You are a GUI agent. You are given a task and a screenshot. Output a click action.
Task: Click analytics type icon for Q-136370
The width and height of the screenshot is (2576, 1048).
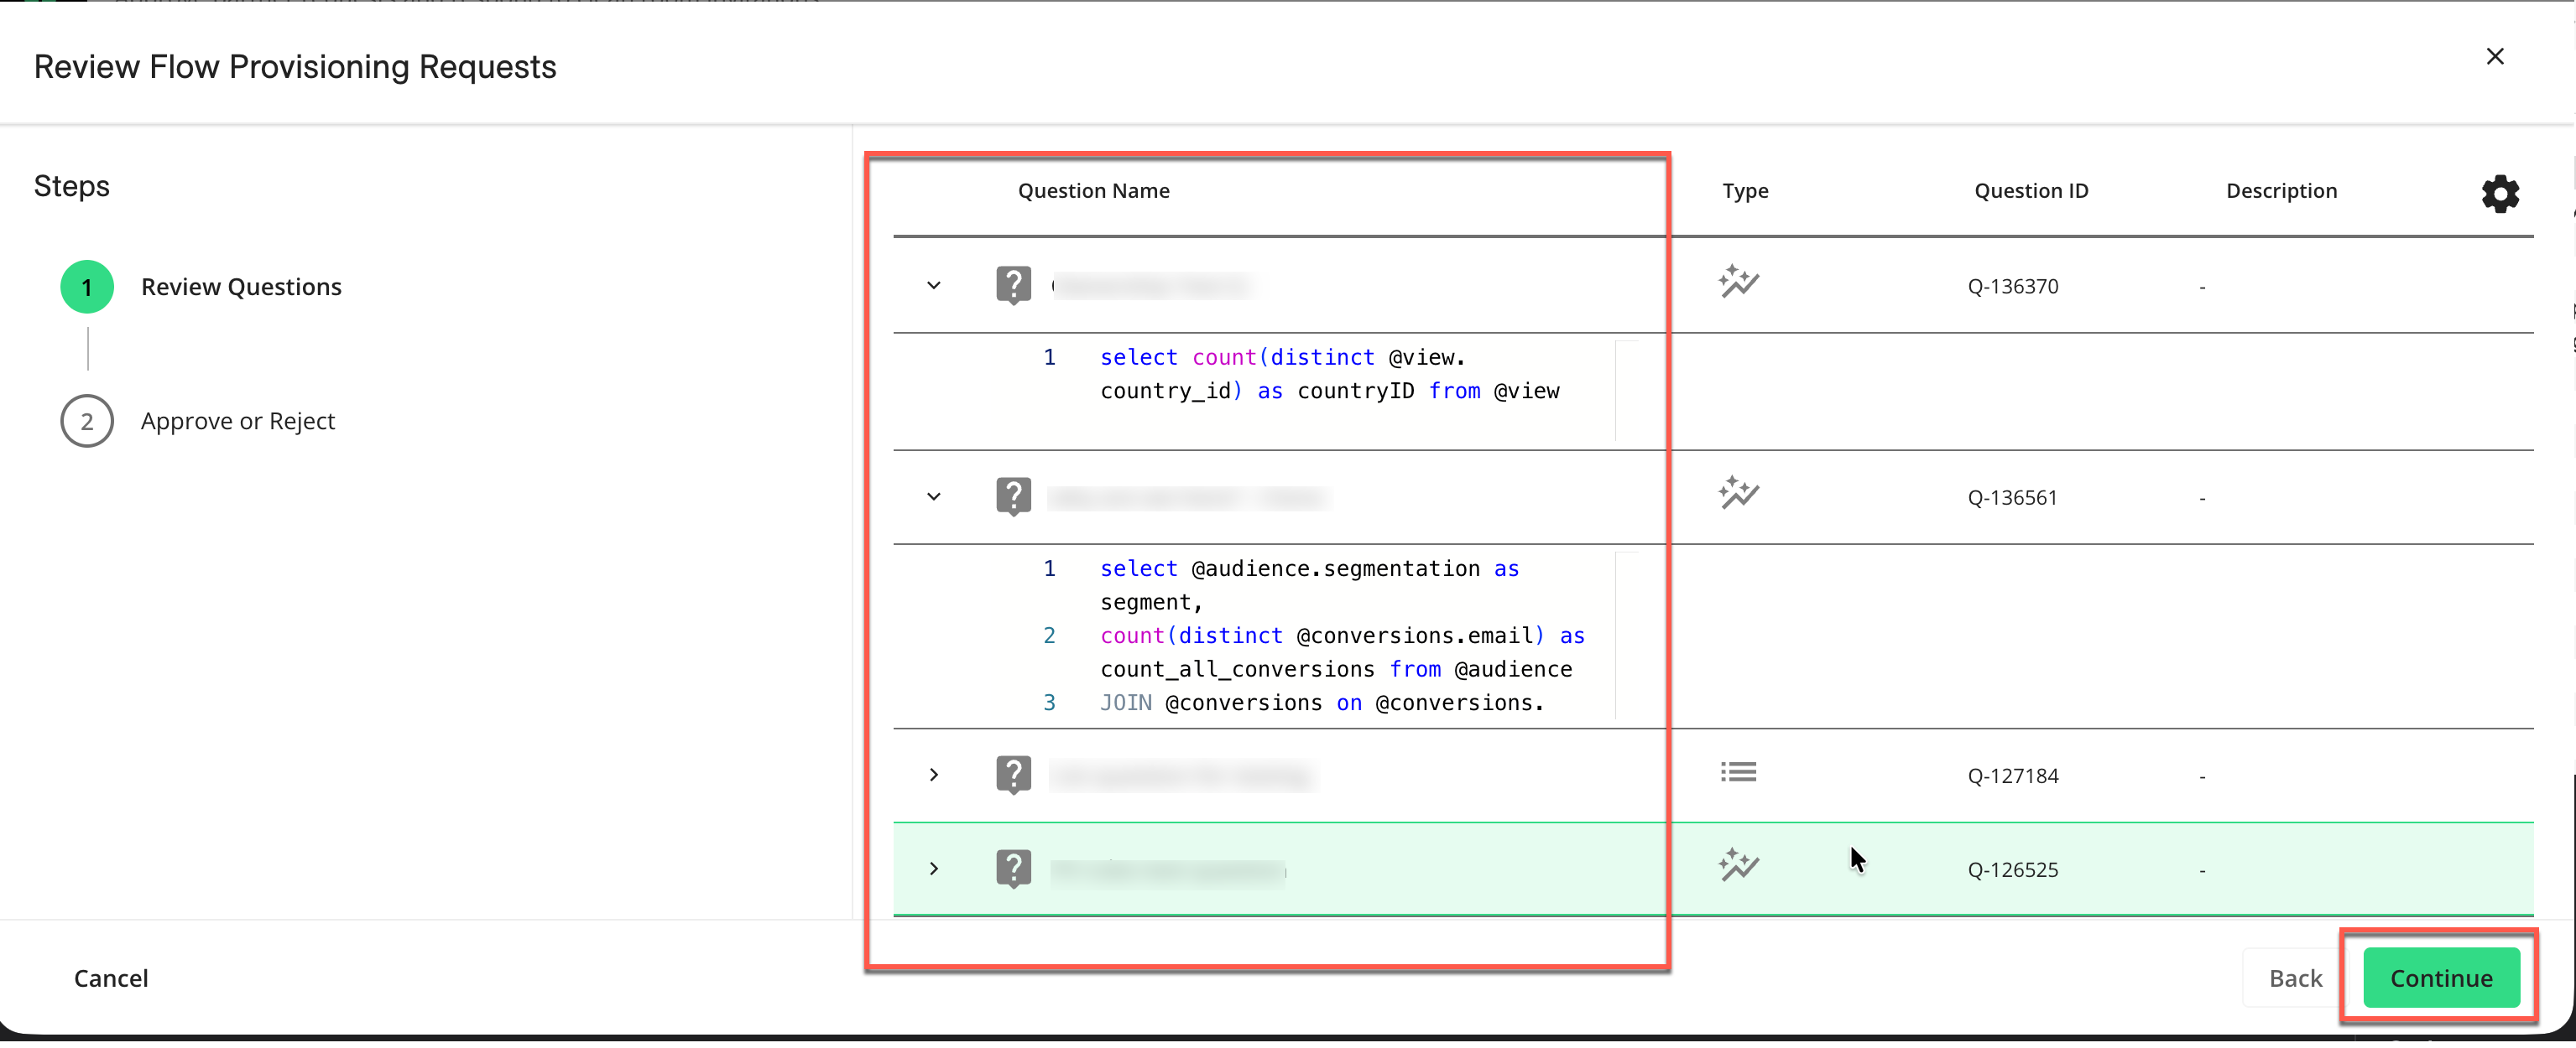pos(1738,282)
